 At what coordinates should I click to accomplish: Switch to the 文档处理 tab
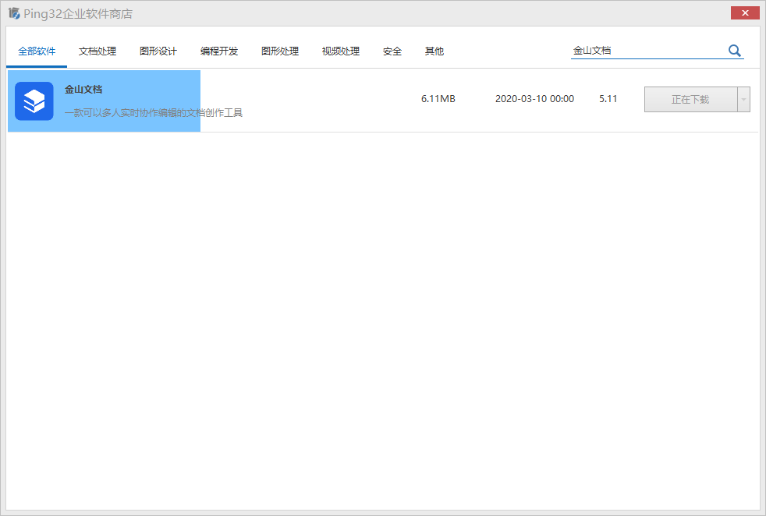98,51
